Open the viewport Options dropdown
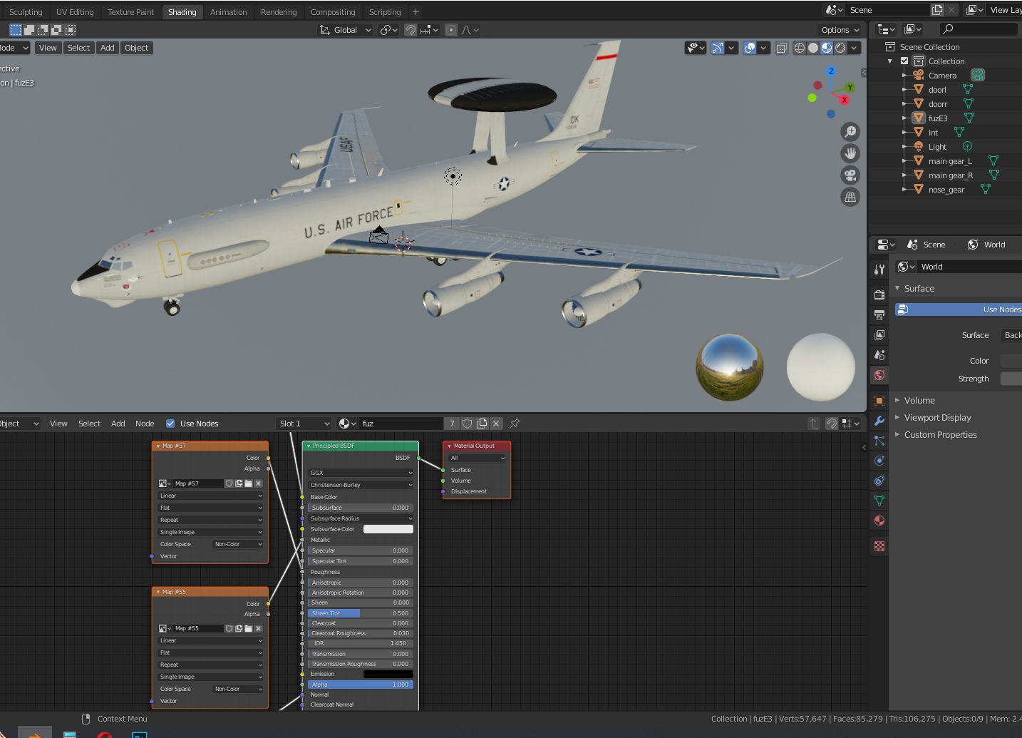1022x738 pixels. (840, 30)
